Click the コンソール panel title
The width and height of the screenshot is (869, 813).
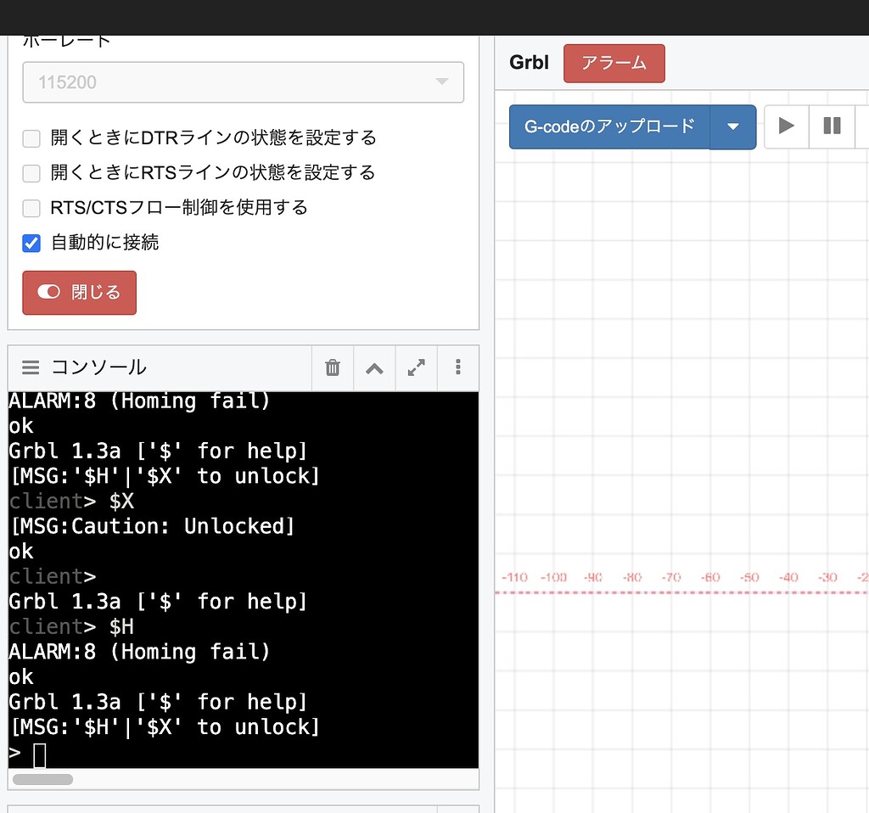click(98, 367)
